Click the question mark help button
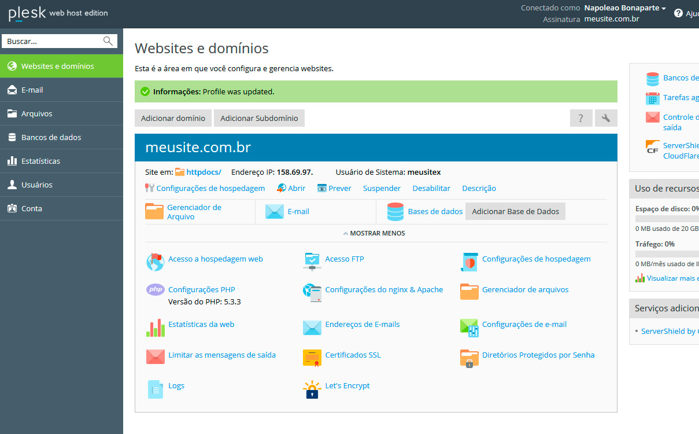This screenshot has height=434, width=699. (581, 118)
